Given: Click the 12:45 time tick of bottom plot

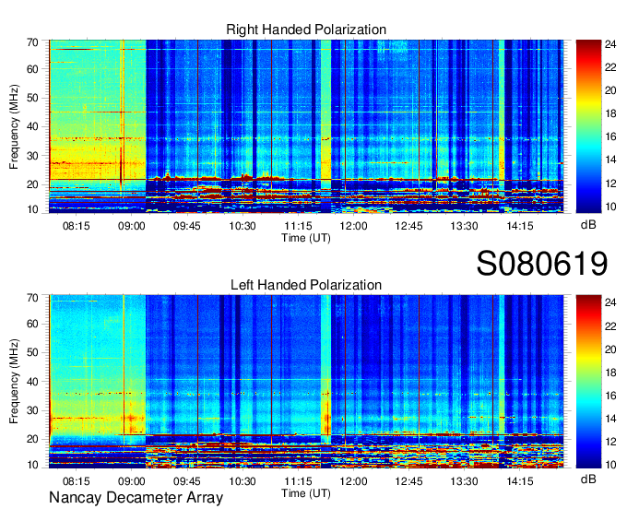Looking at the screenshot, I should click(408, 481).
